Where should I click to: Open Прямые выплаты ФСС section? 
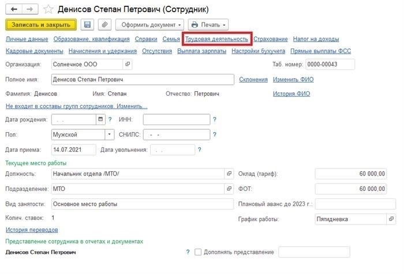[321, 51]
